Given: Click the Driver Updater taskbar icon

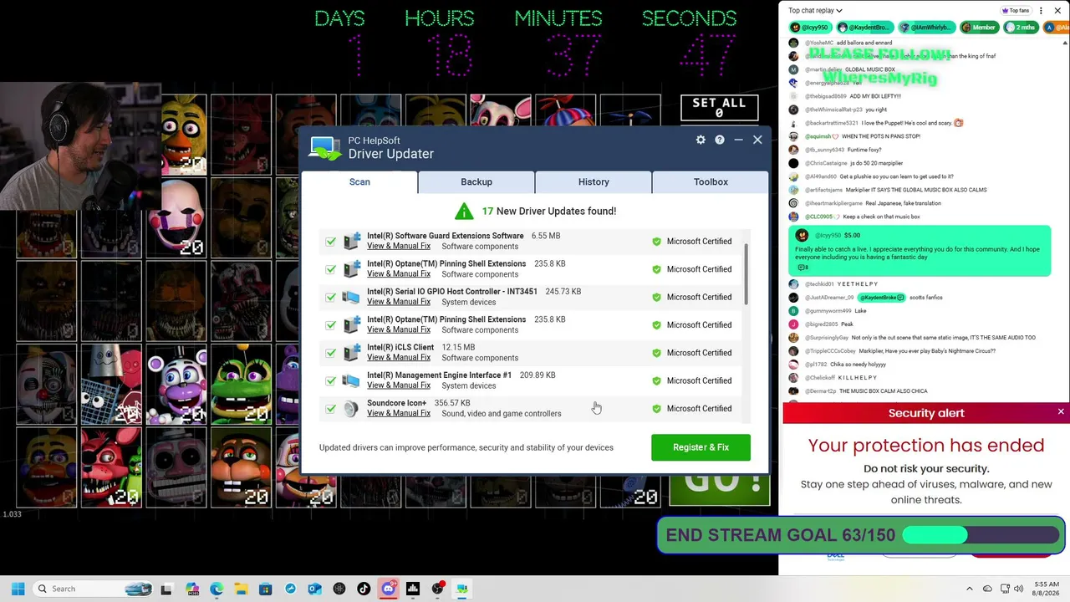Looking at the screenshot, I should click(x=461, y=589).
